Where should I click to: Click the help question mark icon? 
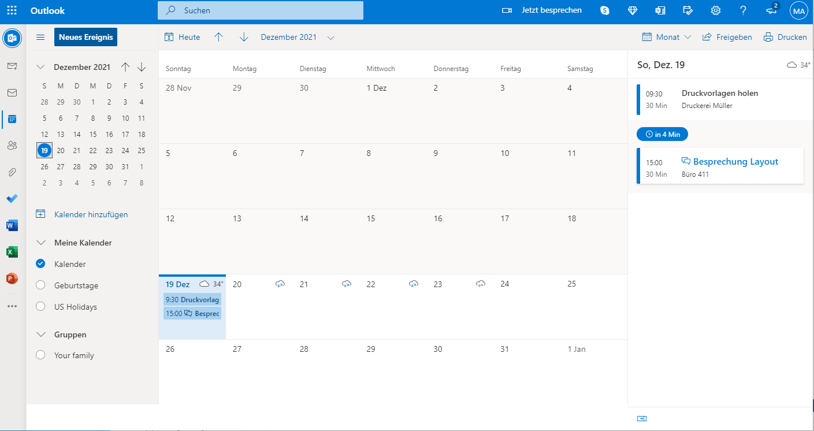tap(743, 10)
